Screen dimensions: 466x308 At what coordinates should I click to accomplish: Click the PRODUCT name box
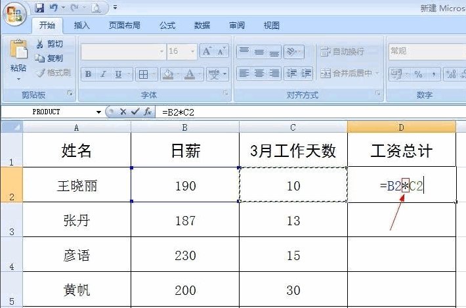[47, 112]
